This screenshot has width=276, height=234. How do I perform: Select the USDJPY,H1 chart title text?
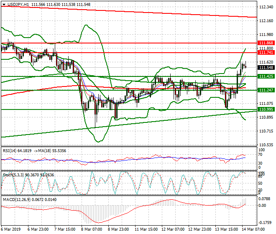pos(18,5)
